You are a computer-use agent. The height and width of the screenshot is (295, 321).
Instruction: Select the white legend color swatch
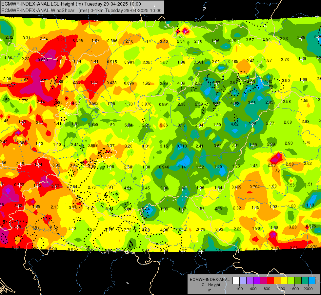[236, 281]
